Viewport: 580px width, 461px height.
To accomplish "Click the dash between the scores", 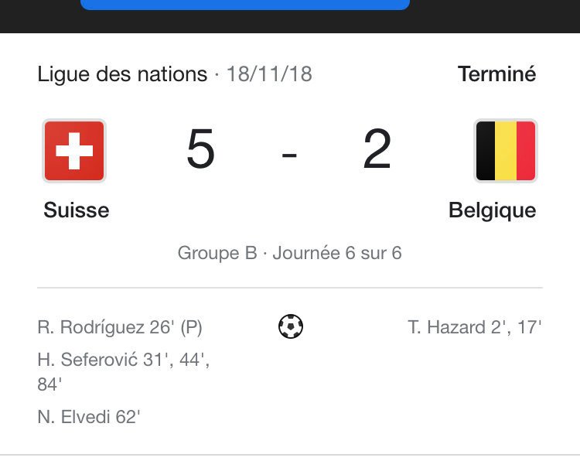I will 289,155.
